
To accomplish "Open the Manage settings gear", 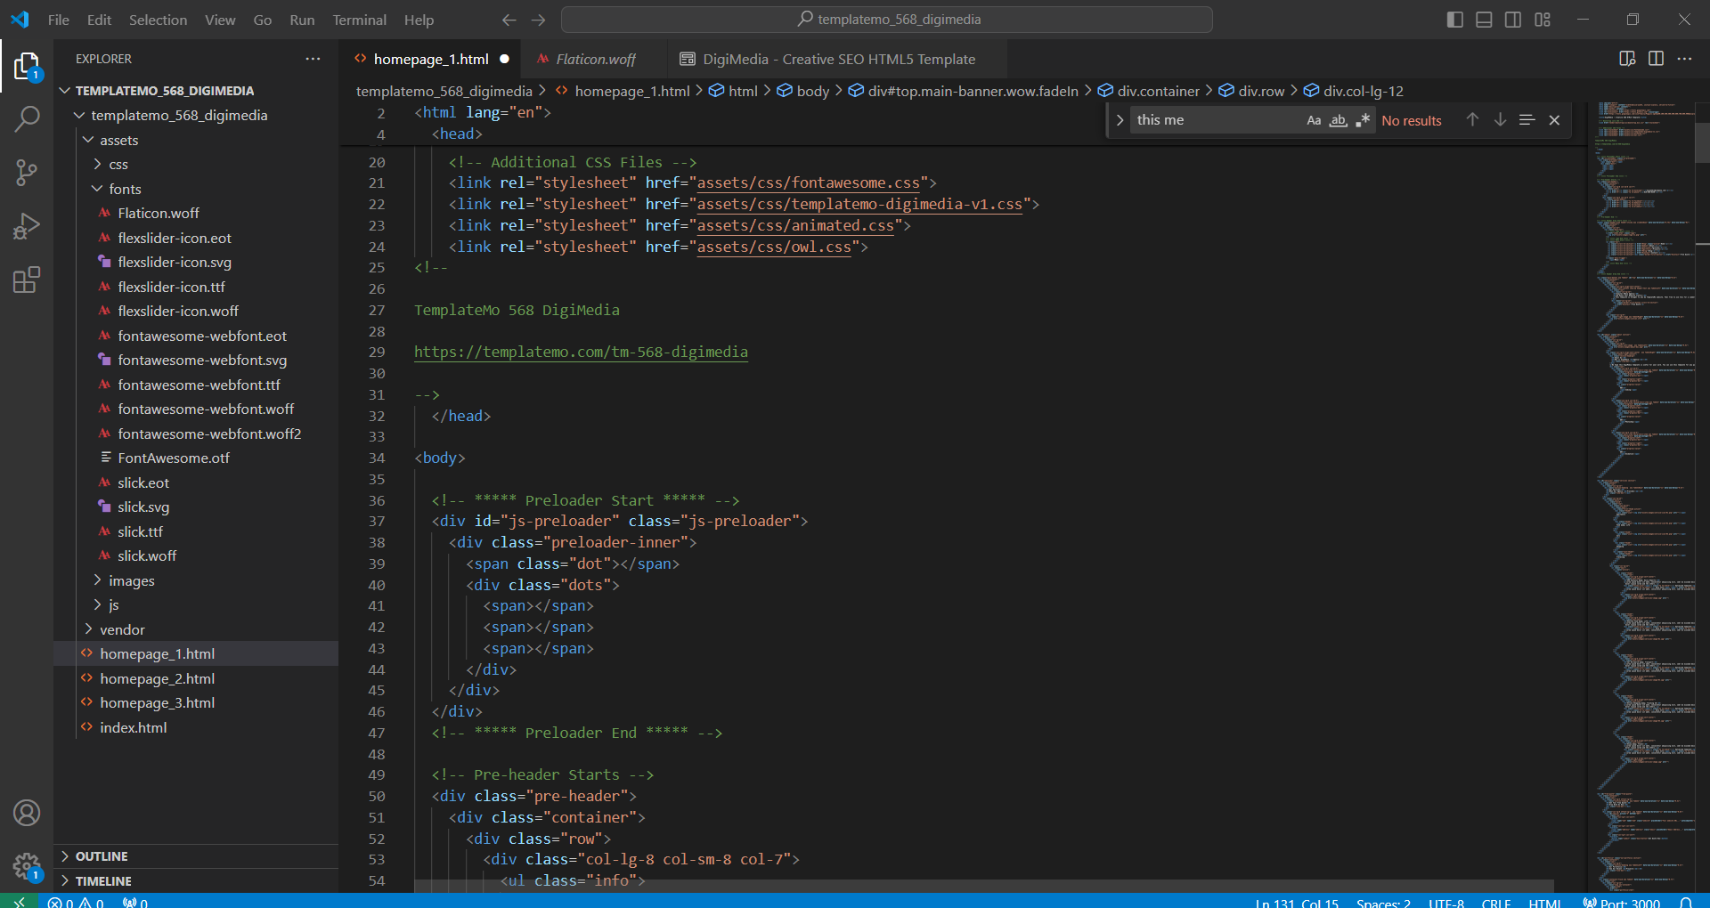I will tap(27, 866).
